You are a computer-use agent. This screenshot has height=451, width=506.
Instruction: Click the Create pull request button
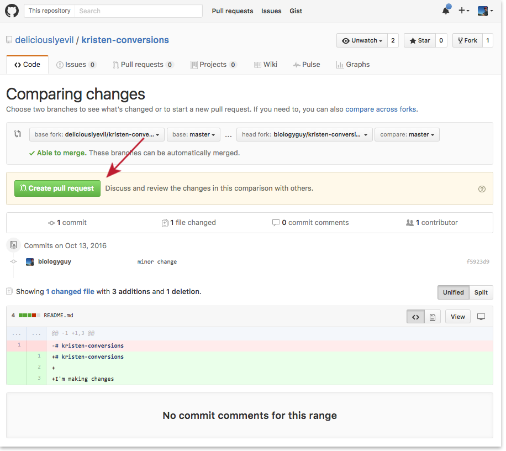tap(57, 188)
